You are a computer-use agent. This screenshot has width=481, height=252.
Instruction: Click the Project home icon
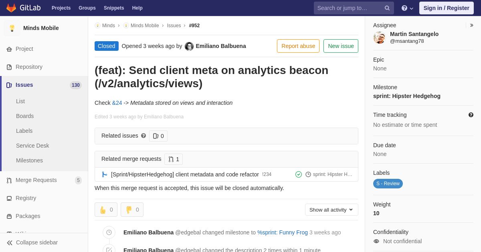point(9,49)
